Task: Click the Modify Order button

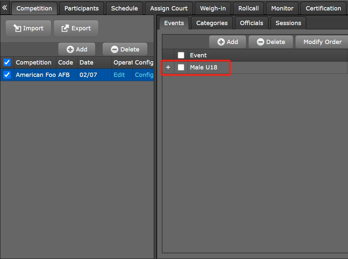Action: pos(322,42)
